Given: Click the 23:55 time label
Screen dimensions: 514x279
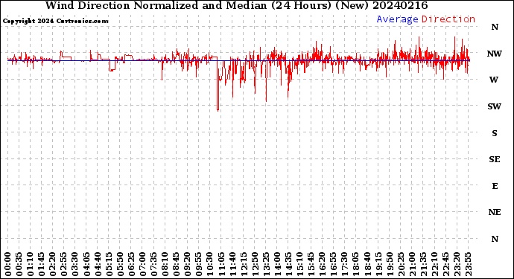Looking at the screenshot, I should (469, 264).
